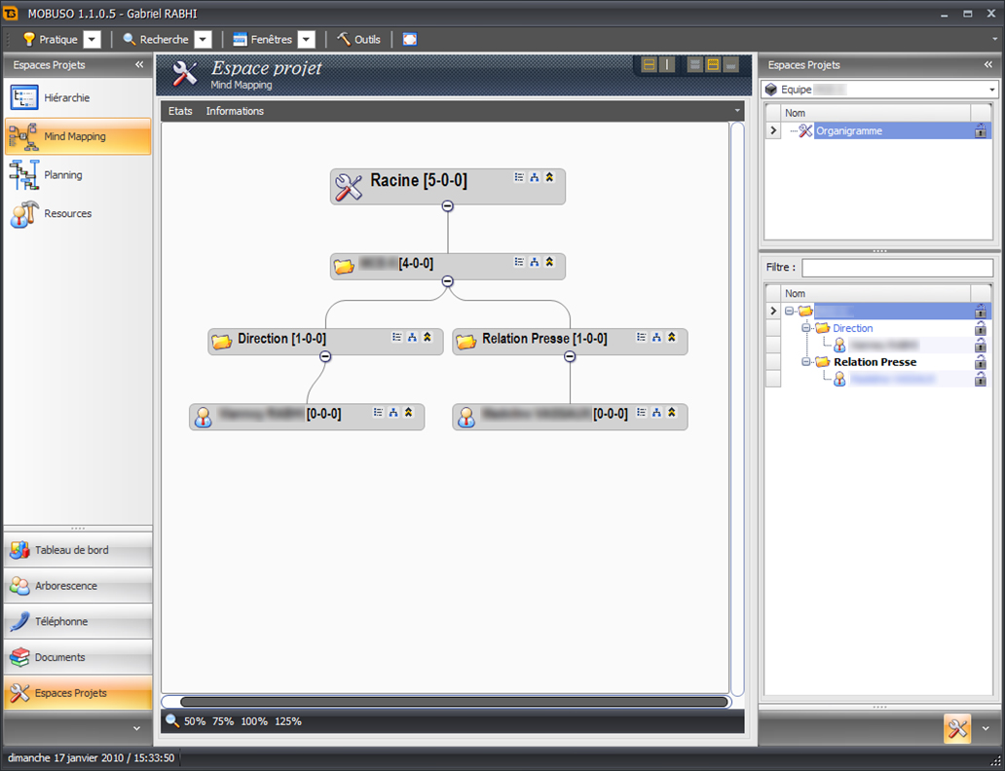1005x771 pixels.
Task: Open the Equipe combo box dropdown
Action: point(991,90)
